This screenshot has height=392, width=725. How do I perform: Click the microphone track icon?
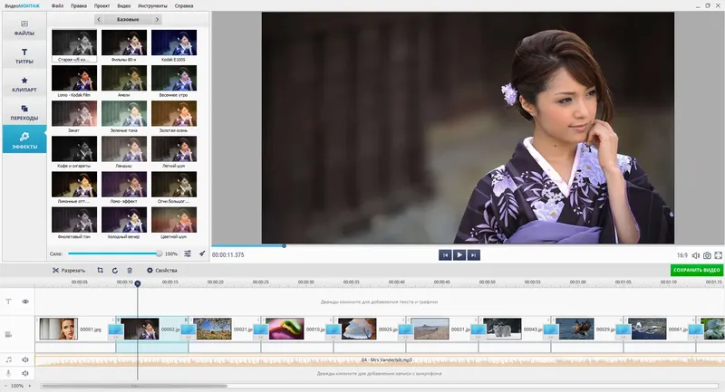tap(8, 373)
